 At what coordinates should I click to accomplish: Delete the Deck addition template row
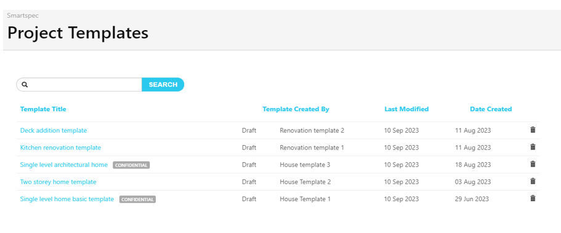coord(533,130)
